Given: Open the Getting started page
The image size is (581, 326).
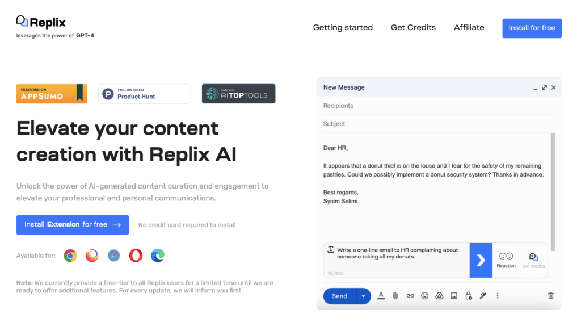Looking at the screenshot, I should pos(343,27).
